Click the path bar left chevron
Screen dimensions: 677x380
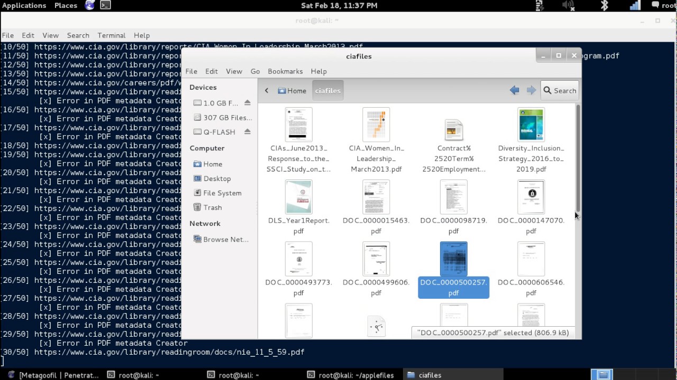click(267, 91)
